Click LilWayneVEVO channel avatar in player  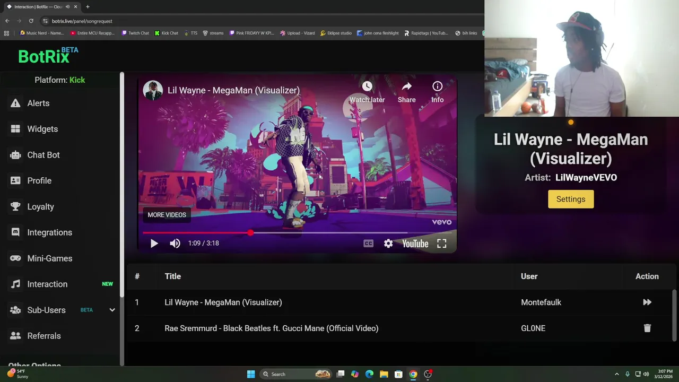(153, 90)
